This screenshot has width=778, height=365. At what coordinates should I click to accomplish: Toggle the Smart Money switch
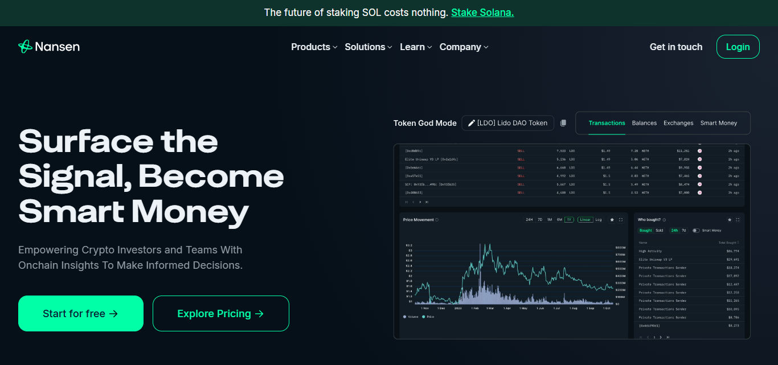(696, 231)
